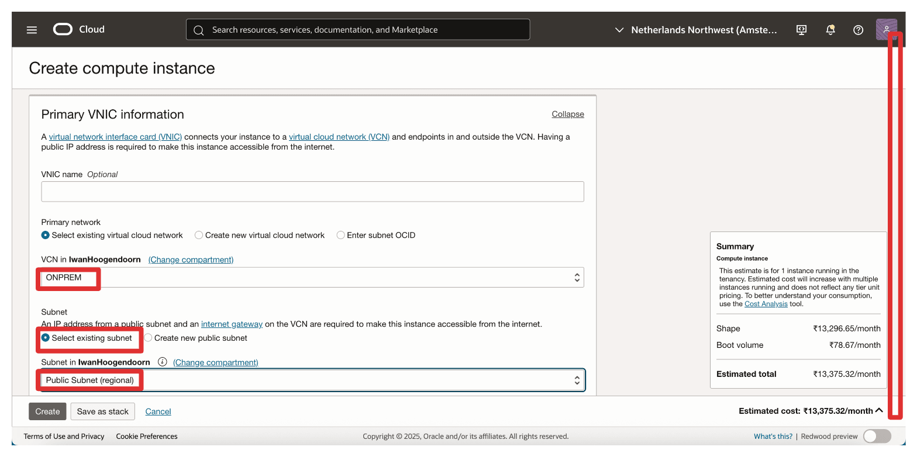Open Cookie Preferences

point(147,436)
